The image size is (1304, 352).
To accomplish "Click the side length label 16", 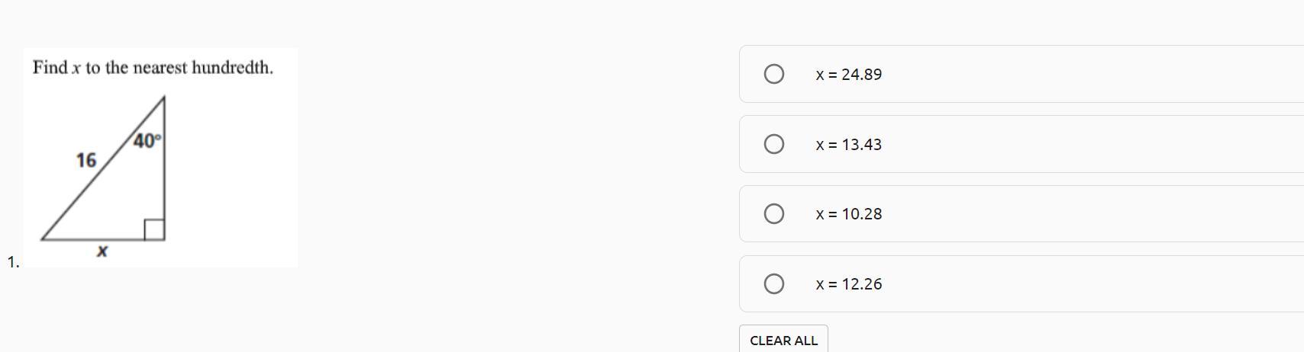I will [86, 161].
